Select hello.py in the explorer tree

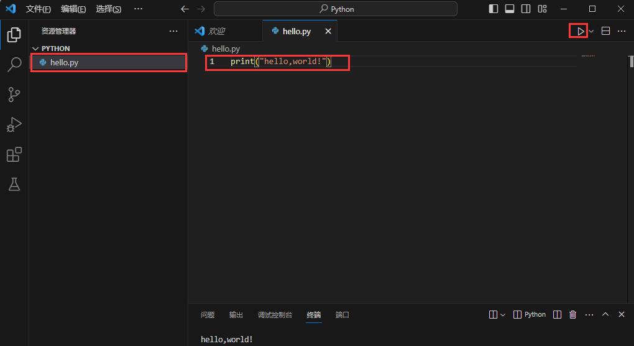[x=64, y=62]
